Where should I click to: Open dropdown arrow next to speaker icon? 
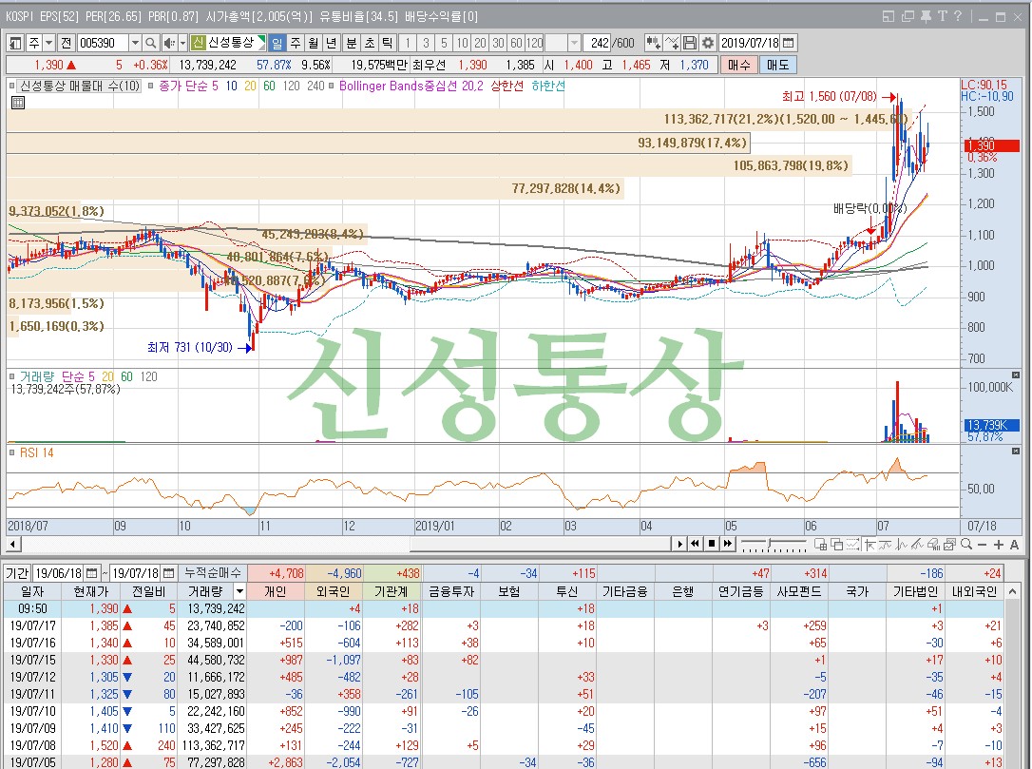pos(183,44)
